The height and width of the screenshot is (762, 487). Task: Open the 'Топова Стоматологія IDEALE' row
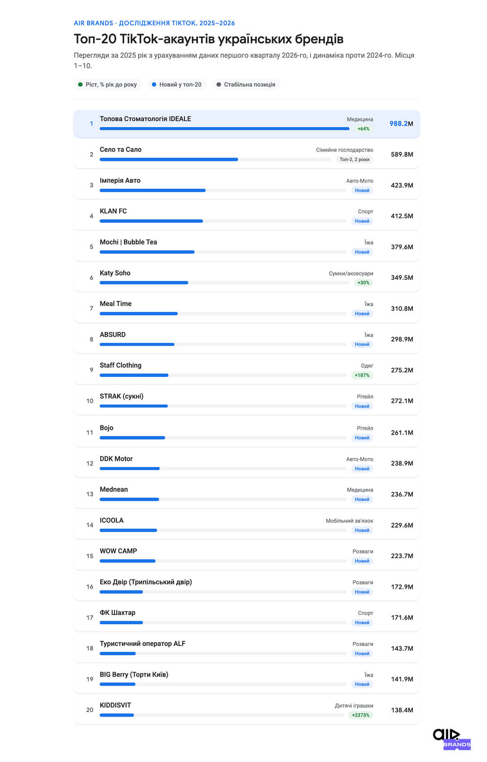pos(247,124)
